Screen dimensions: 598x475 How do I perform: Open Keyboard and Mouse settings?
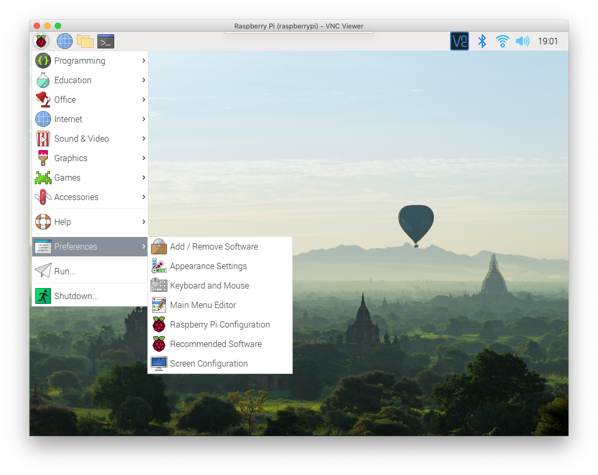click(210, 285)
